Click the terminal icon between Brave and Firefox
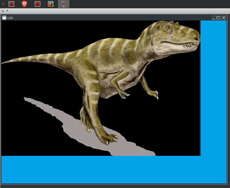Viewport: 230px width, 188px height. pos(38,4)
